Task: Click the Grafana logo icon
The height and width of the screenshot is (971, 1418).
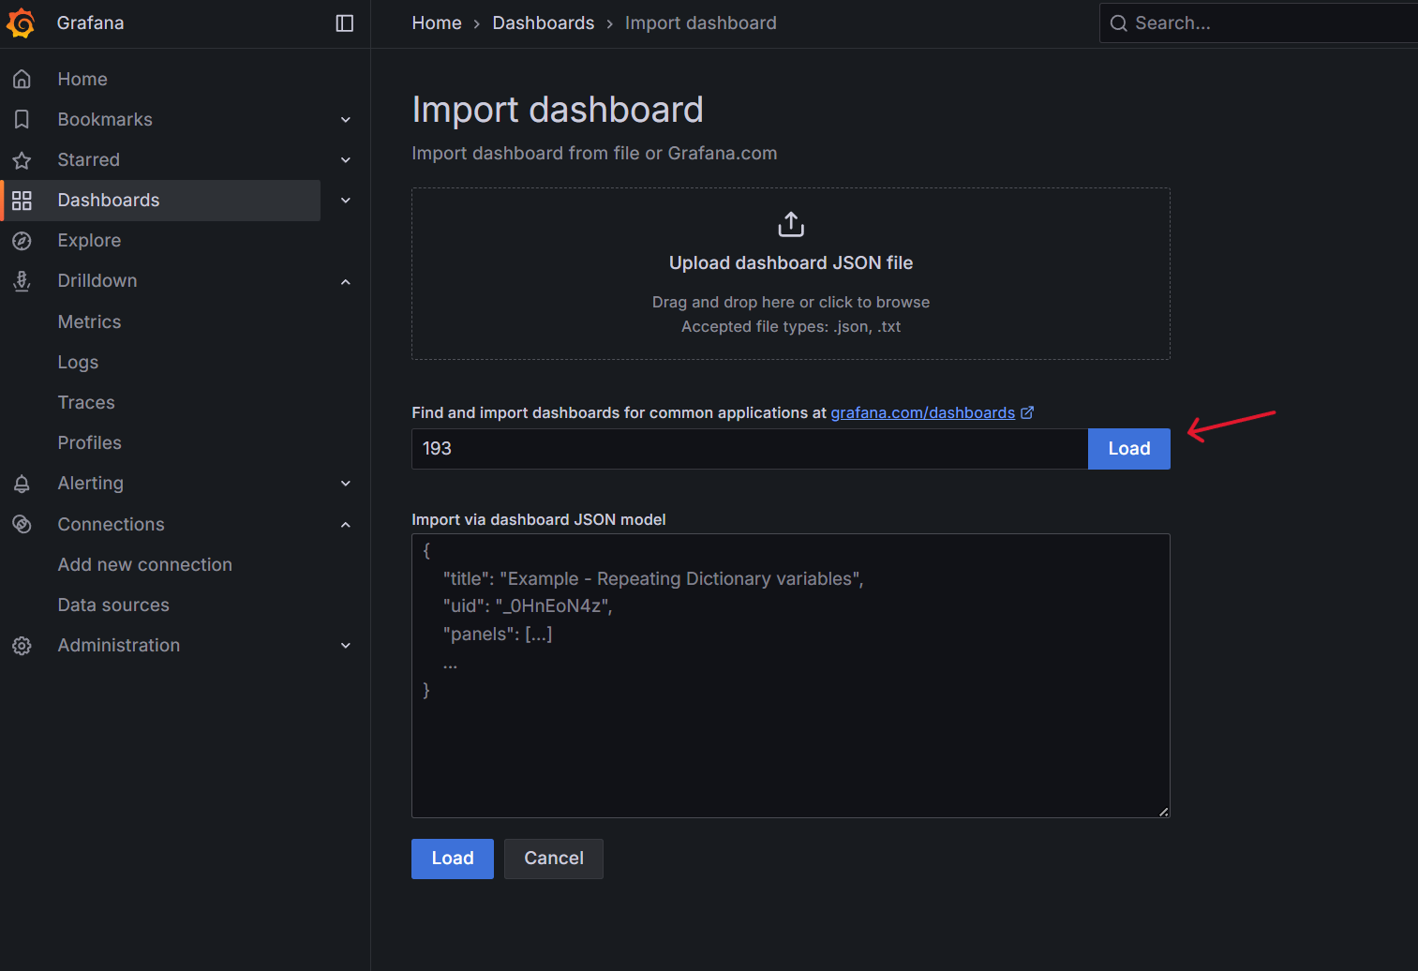Action: click(21, 23)
